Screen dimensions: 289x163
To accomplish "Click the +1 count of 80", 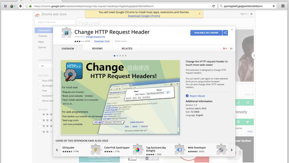I will (x=231, y=49).
